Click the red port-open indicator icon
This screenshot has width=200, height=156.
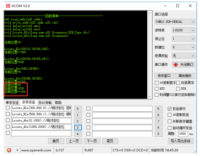point(176,65)
